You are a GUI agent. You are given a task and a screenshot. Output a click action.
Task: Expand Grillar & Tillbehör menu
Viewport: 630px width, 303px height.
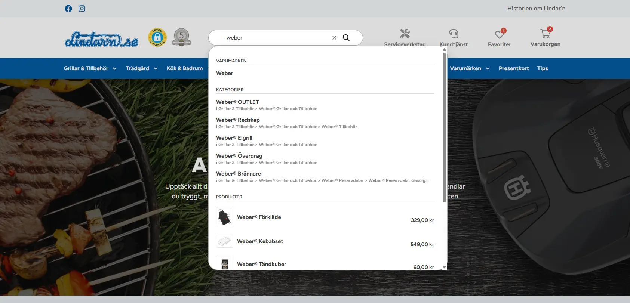(x=90, y=68)
